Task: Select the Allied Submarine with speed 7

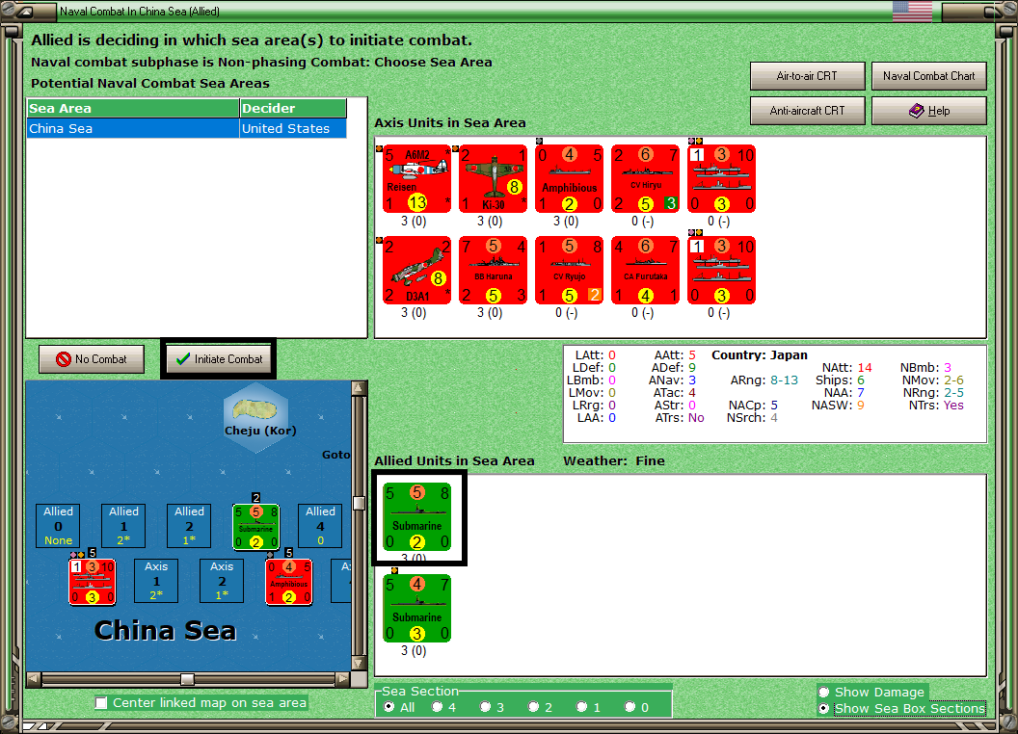Action: [x=416, y=608]
